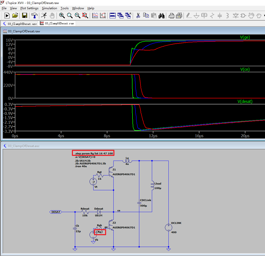The height and width of the screenshot is (256, 265).
Task: Switch to 03_ClampOfDesat.raw tab
Action: (57, 23)
